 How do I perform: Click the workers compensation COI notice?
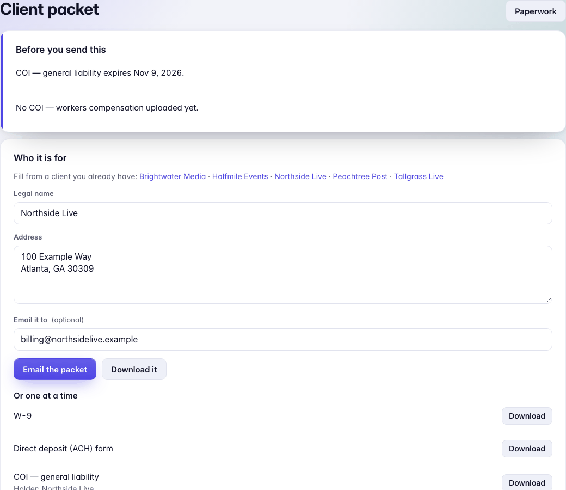click(107, 108)
